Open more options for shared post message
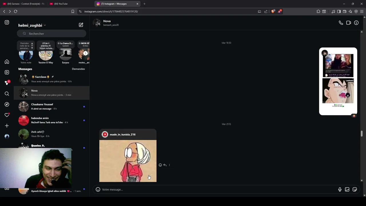The width and height of the screenshot is (366, 206). (170, 165)
